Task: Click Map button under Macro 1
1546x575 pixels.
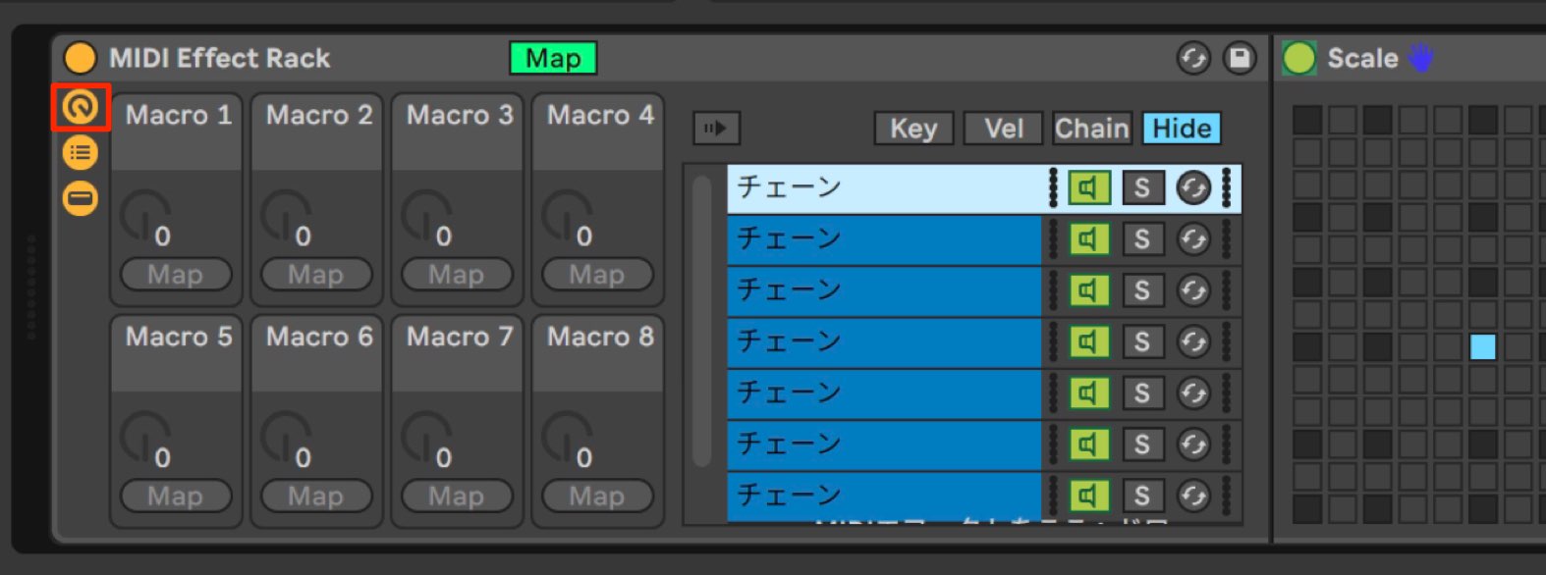Action: (x=176, y=275)
